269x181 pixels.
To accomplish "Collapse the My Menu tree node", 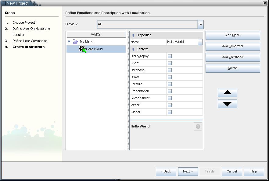I will pyautogui.click(x=69, y=42).
